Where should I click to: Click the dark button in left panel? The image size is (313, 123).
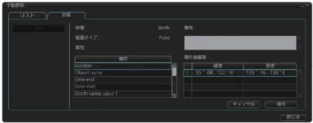pos(39,28)
